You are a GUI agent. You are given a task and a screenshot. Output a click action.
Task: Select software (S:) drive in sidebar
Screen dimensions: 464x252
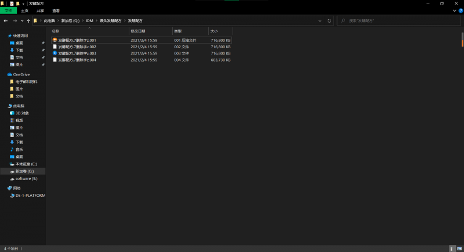26,179
